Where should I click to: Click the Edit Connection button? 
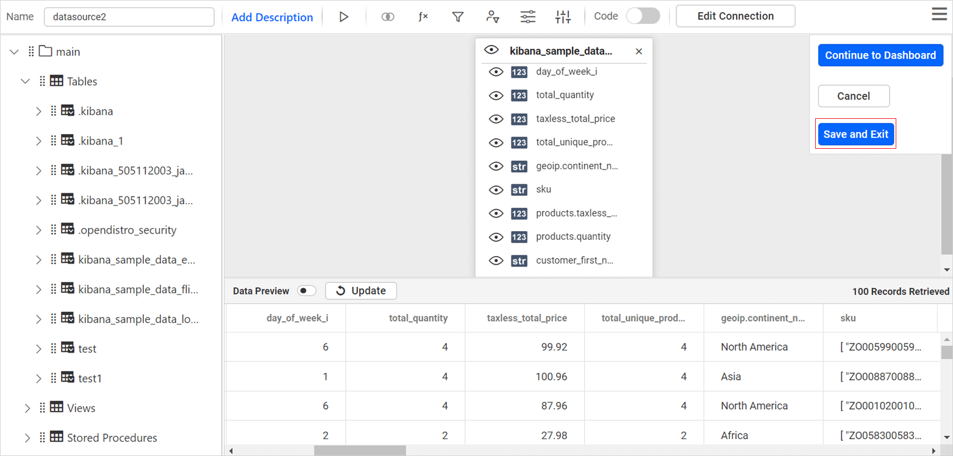point(735,16)
